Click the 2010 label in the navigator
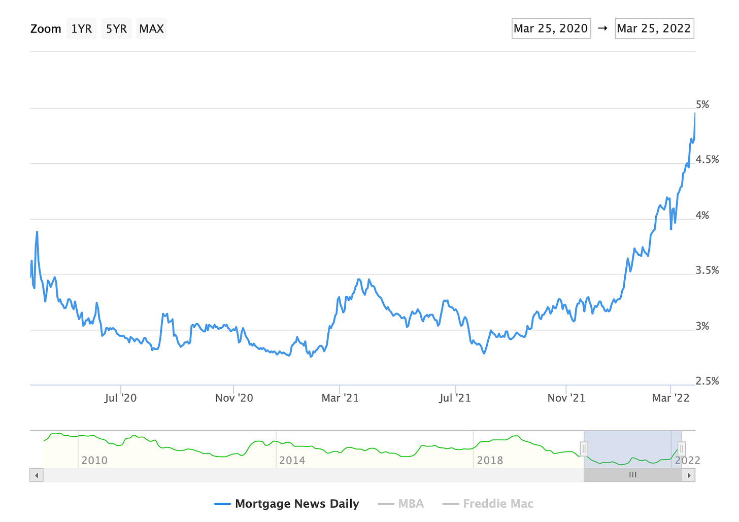739x522 pixels. (94, 461)
